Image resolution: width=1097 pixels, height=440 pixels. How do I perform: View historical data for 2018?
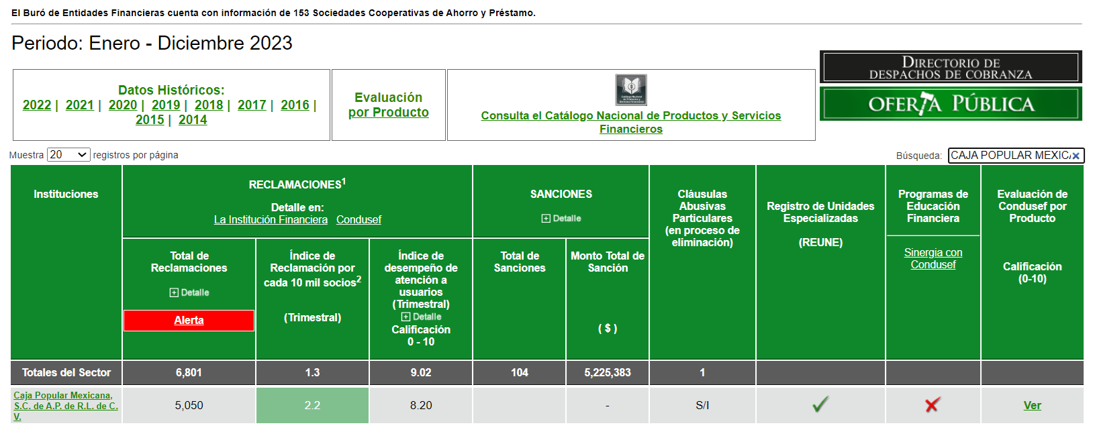pos(209,105)
